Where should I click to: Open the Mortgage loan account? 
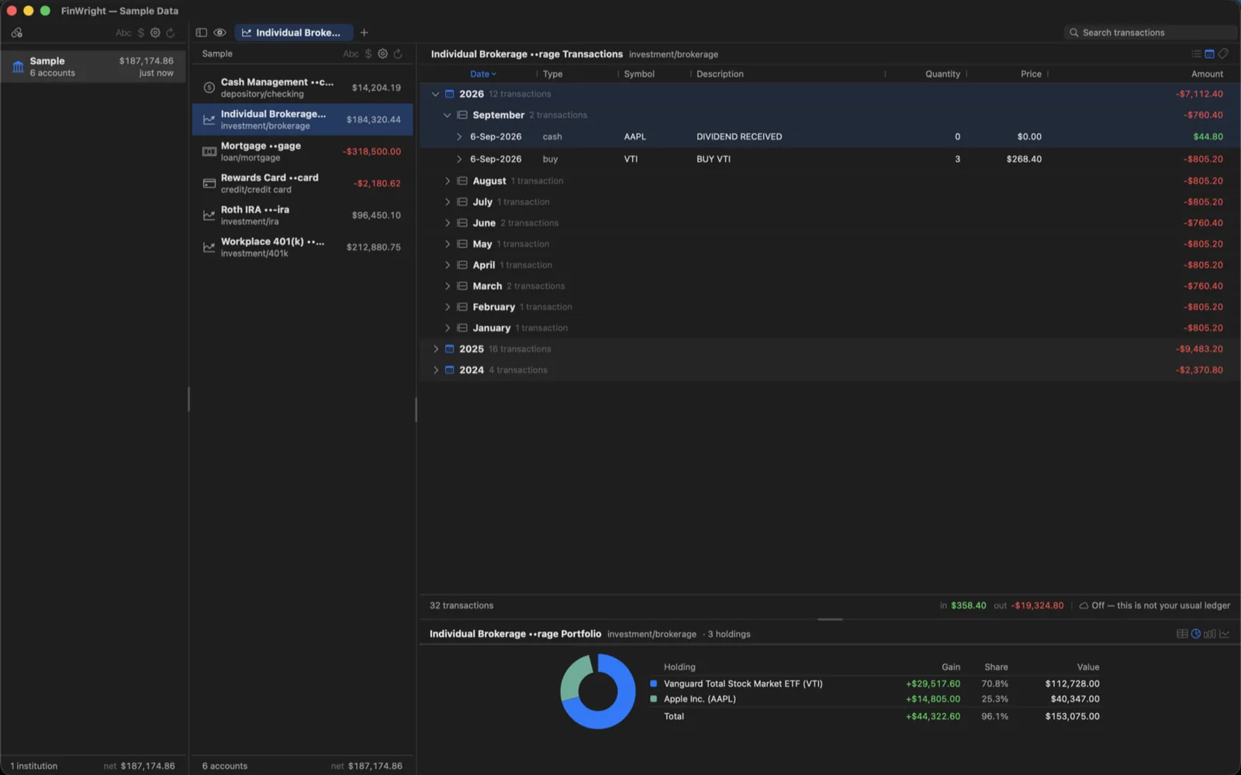click(x=302, y=151)
